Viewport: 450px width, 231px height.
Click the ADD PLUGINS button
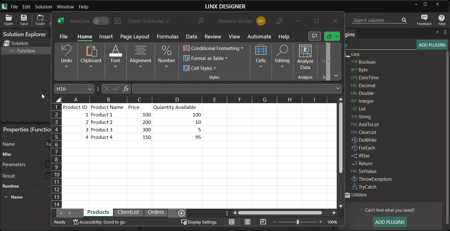(x=432, y=45)
